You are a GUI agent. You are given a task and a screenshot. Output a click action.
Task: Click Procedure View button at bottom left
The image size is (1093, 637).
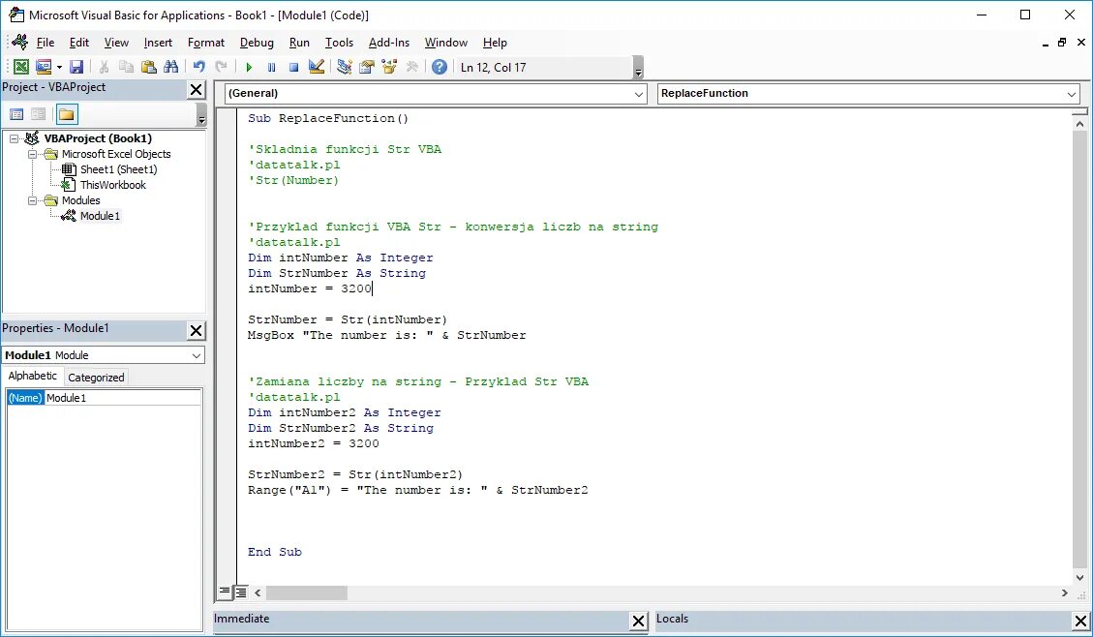click(x=225, y=591)
